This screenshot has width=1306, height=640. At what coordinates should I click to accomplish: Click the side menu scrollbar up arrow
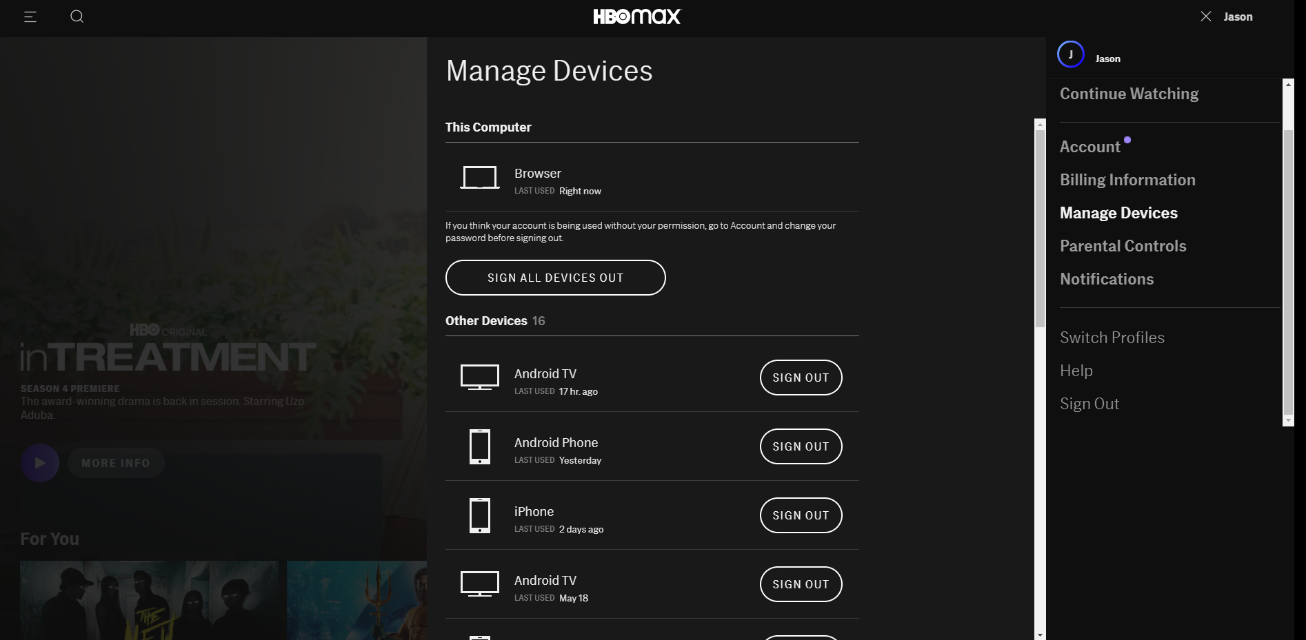[x=1288, y=84]
